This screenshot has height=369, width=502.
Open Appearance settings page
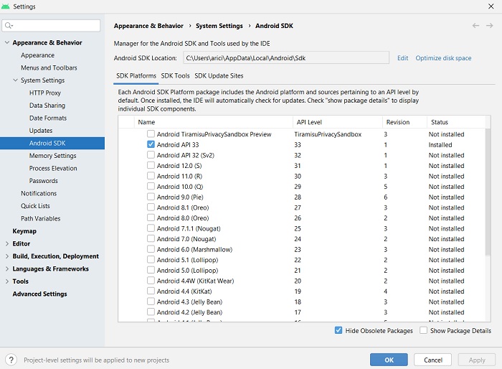(x=37, y=55)
